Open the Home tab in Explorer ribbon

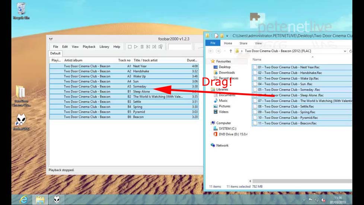(228, 43)
